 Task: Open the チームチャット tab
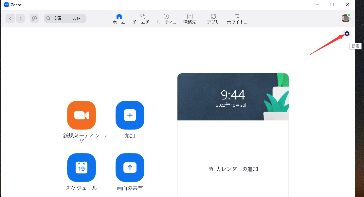tap(142, 19)
